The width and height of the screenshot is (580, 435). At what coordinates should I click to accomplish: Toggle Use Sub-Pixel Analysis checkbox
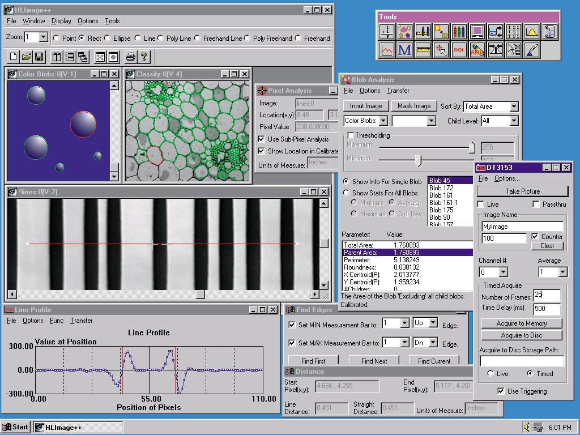pyautogui.click(x=262, y=139)
